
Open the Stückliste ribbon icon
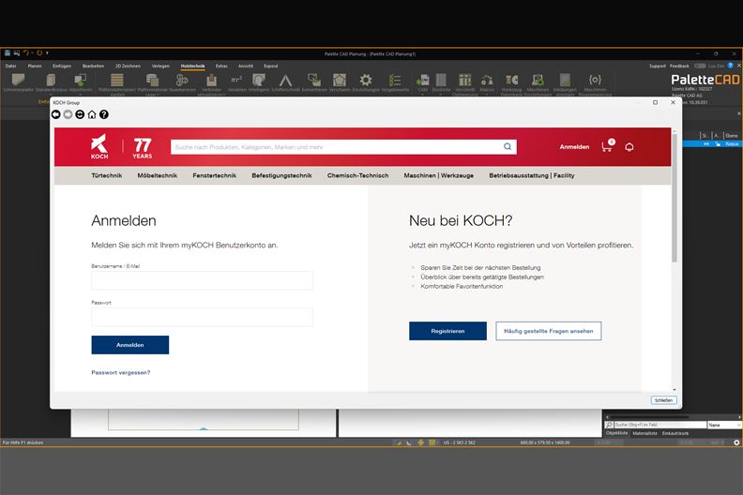(x=441, y=80)
